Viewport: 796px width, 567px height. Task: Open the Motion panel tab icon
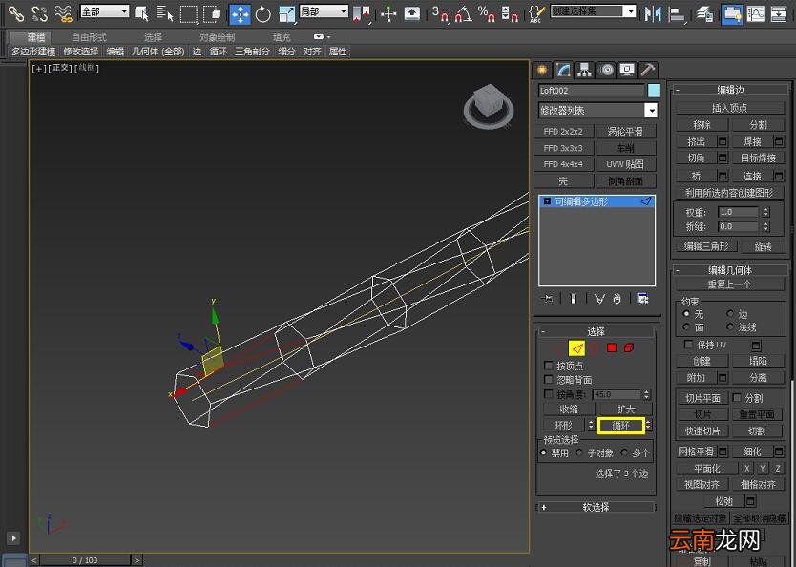(606, 70)
